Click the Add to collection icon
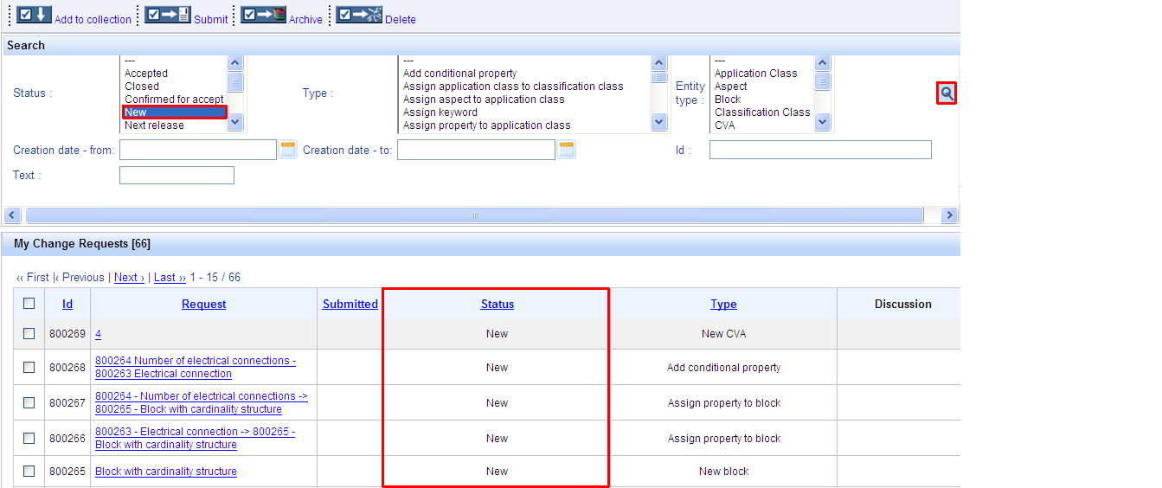Viewport: 1162px width, 488px height. click(35, 16)
